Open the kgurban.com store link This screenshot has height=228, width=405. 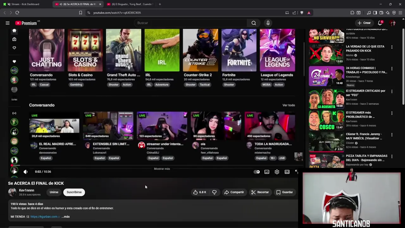(45, 217)
